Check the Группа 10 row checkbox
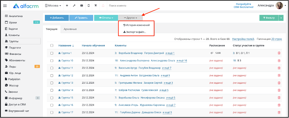Image resolution: width=289 pixels, height=118 pixels. (52, 60)
